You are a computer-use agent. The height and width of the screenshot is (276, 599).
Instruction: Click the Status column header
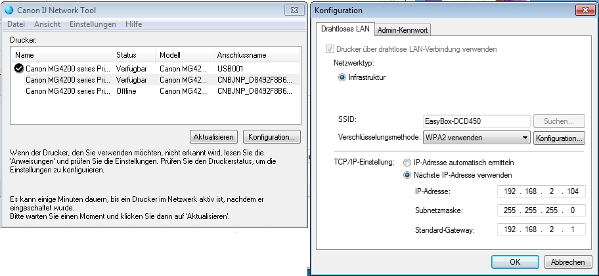tap(134, 55)
